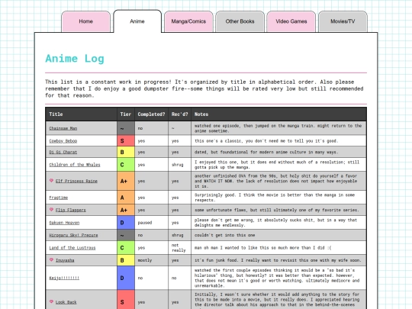Open the Inuyasha link
412x309 pixels.
tap(65, 260)
